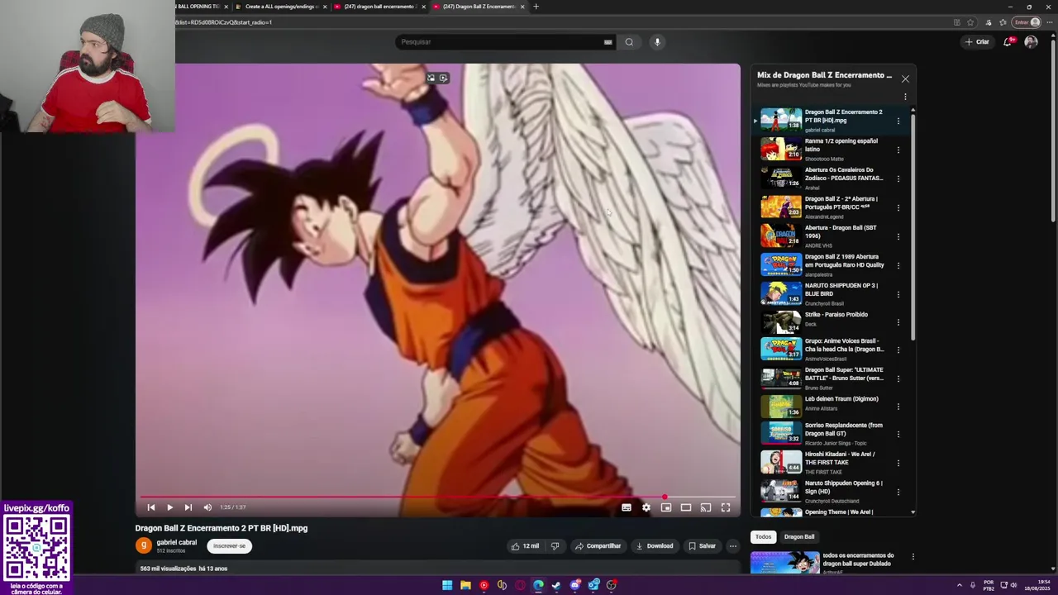
Task: Open suggested video 'todos os encerramentos' thumbnail
Action: click(785, 563)
